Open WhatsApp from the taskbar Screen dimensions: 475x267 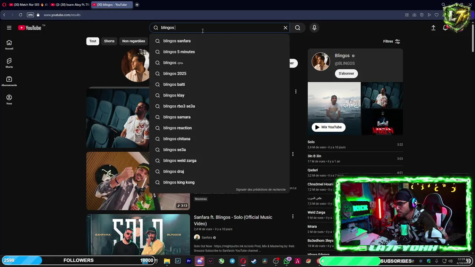(x=286, y=261)
